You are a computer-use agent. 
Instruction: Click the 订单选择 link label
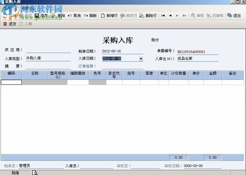[87, 66]
